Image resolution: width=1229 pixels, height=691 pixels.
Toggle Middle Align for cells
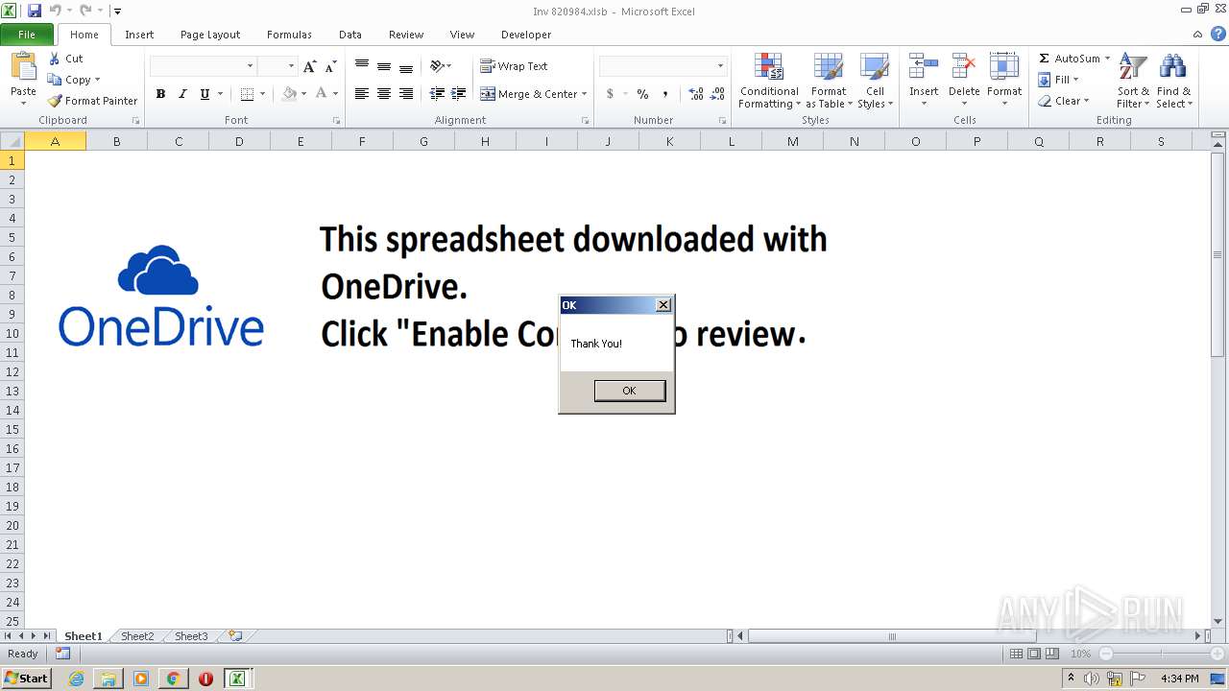point(384,66)
